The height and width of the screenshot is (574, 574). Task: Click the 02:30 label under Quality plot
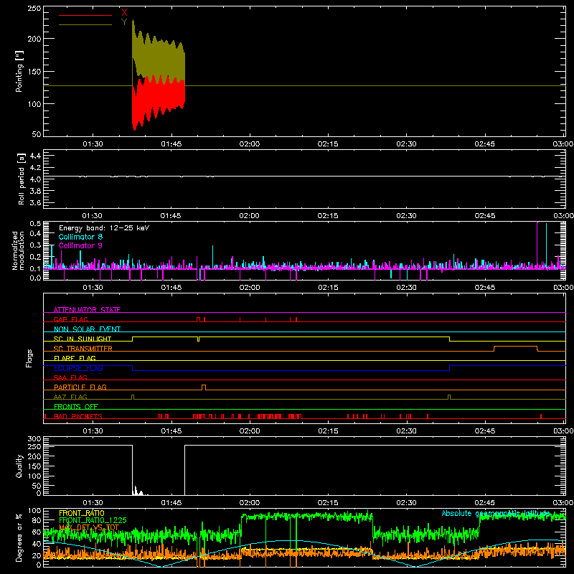point(406,503)
